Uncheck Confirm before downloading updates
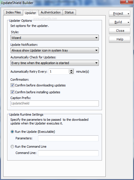 [12, 85]
